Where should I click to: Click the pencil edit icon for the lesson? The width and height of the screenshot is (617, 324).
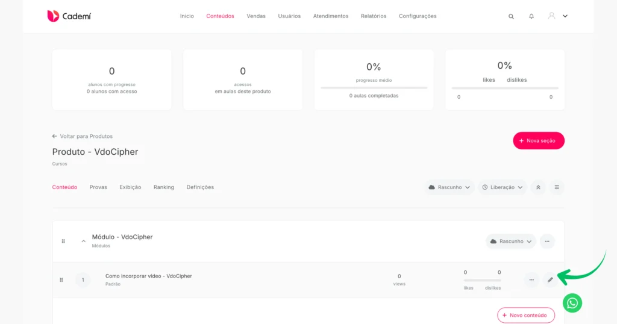coord(550,280)
